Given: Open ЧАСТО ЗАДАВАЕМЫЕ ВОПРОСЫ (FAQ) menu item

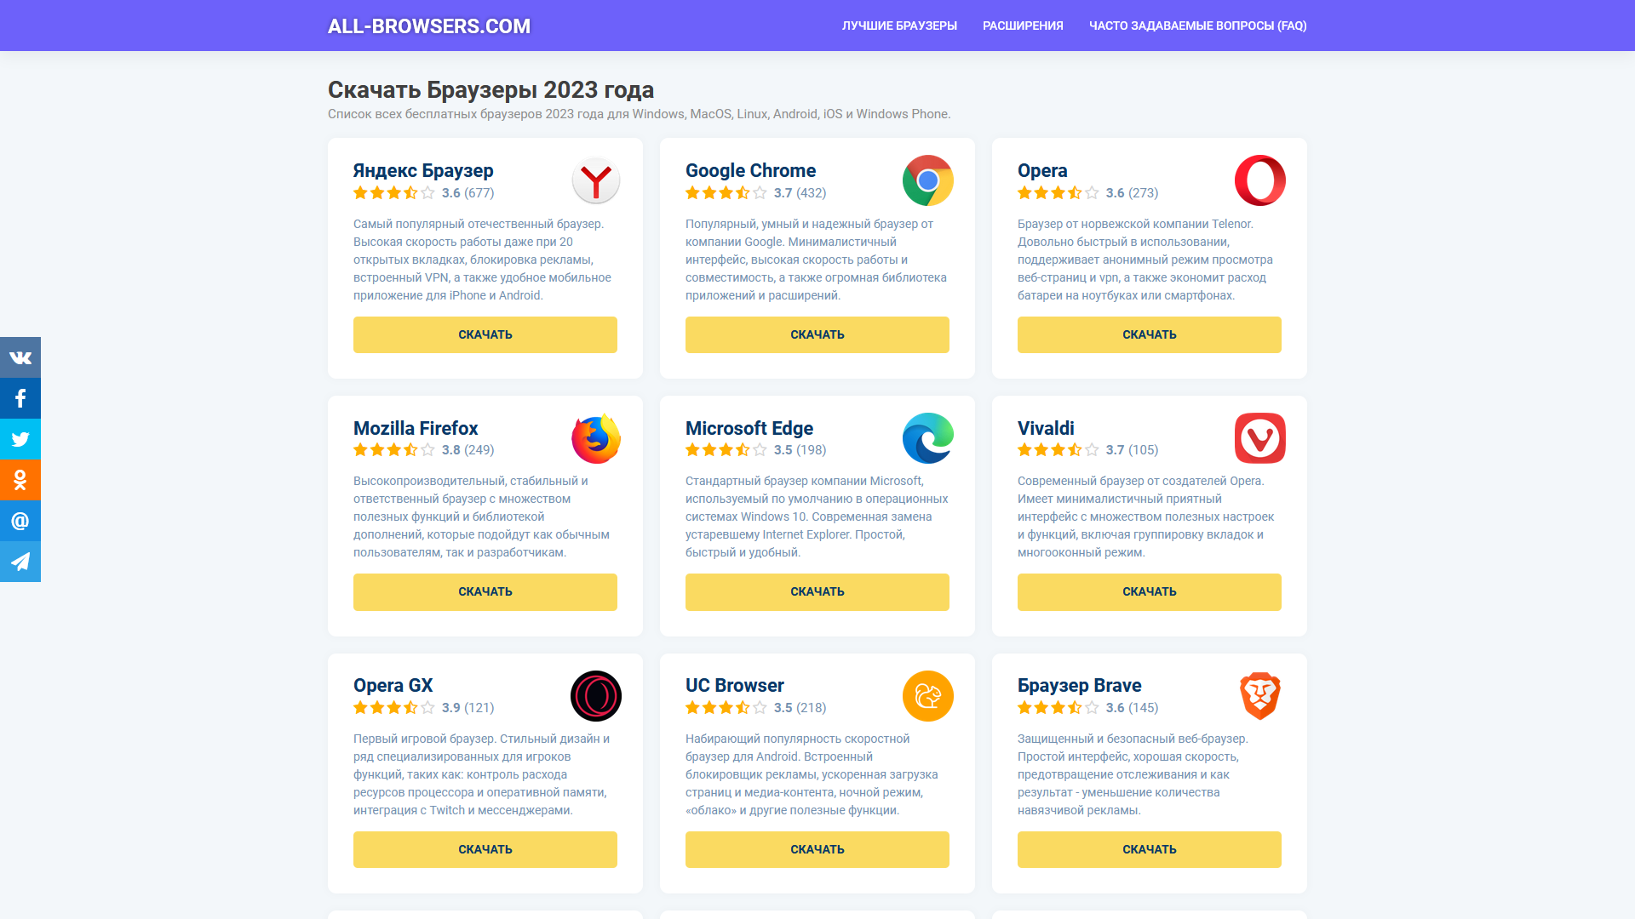Looking at the screenshot, I should coord(1197,26).
